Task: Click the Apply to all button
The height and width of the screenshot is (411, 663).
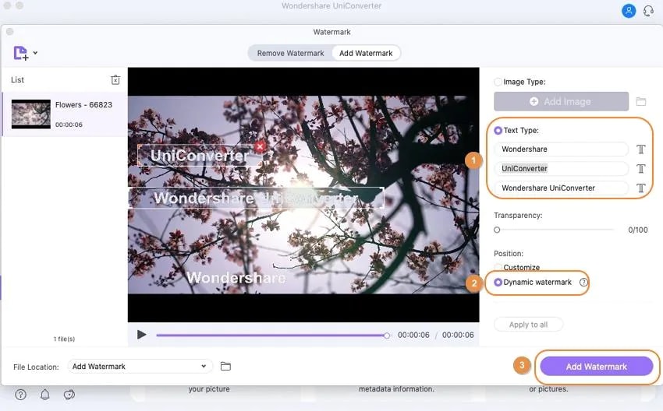Action: (528, 325)
